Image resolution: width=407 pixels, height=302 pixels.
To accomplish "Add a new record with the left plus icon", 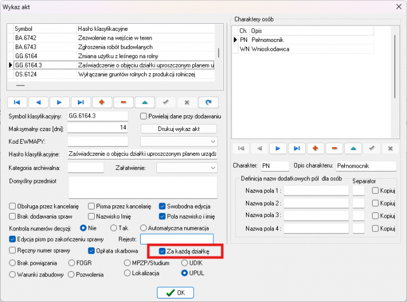I will point(102,102).
